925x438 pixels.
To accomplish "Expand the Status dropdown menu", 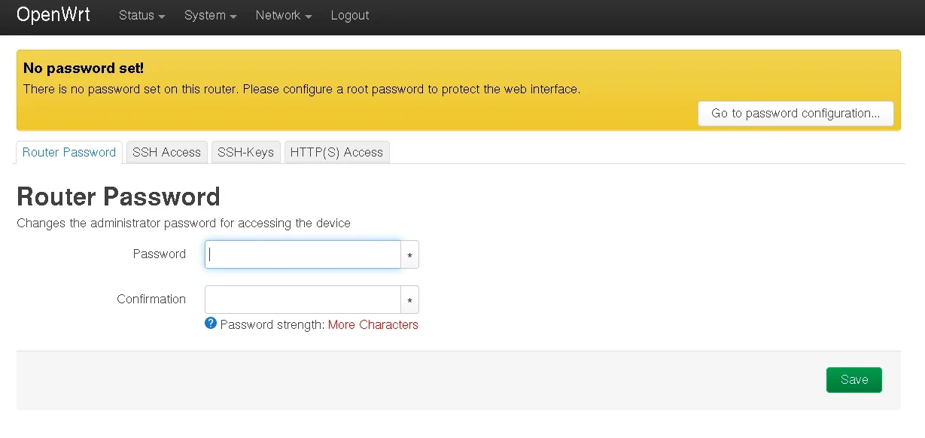I will click(141, 15).
